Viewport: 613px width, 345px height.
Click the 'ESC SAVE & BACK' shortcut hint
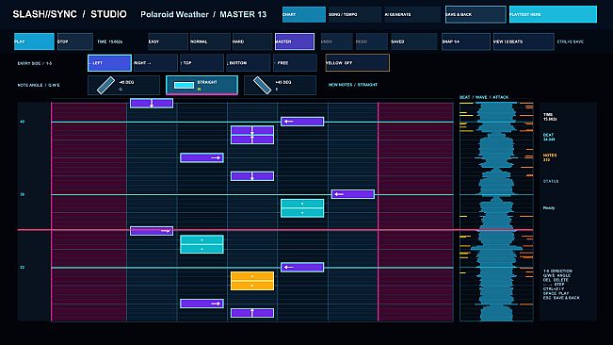tap(561, 298)
